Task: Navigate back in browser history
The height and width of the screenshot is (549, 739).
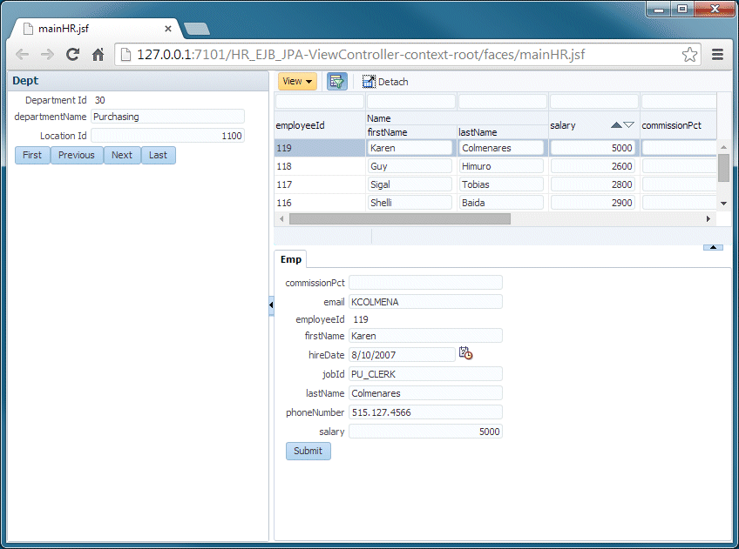Action: coord(22,55)
